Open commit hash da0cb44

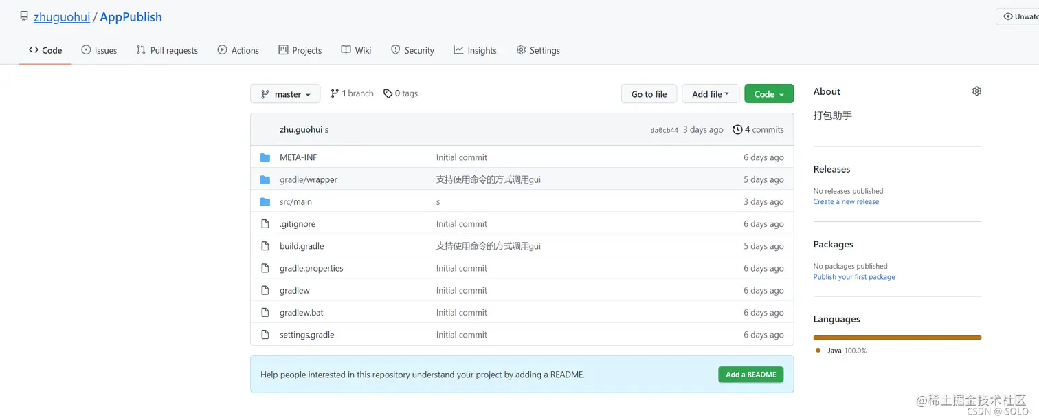tap(664, 130)
